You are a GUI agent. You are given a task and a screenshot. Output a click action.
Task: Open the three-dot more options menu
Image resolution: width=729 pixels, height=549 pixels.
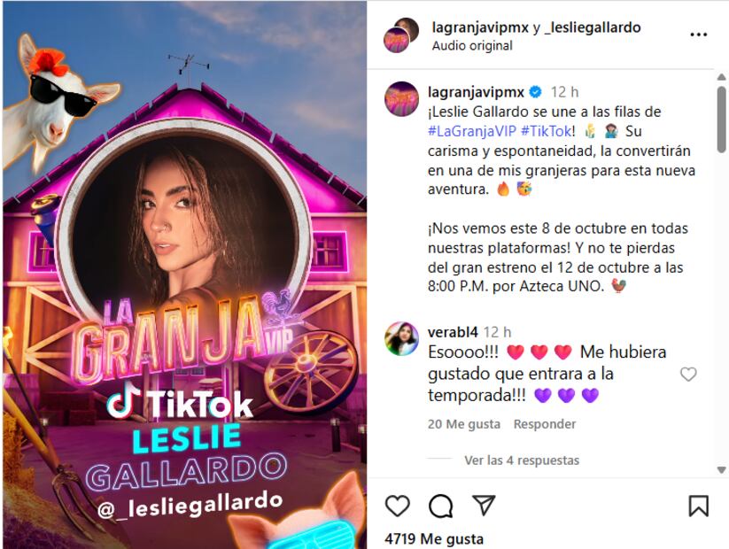[x=698, y=35]
